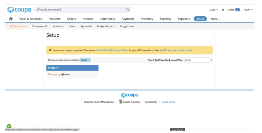
Task: Click the Coupa Cares link
Action: pyautogui.click(x=168, y=102)
